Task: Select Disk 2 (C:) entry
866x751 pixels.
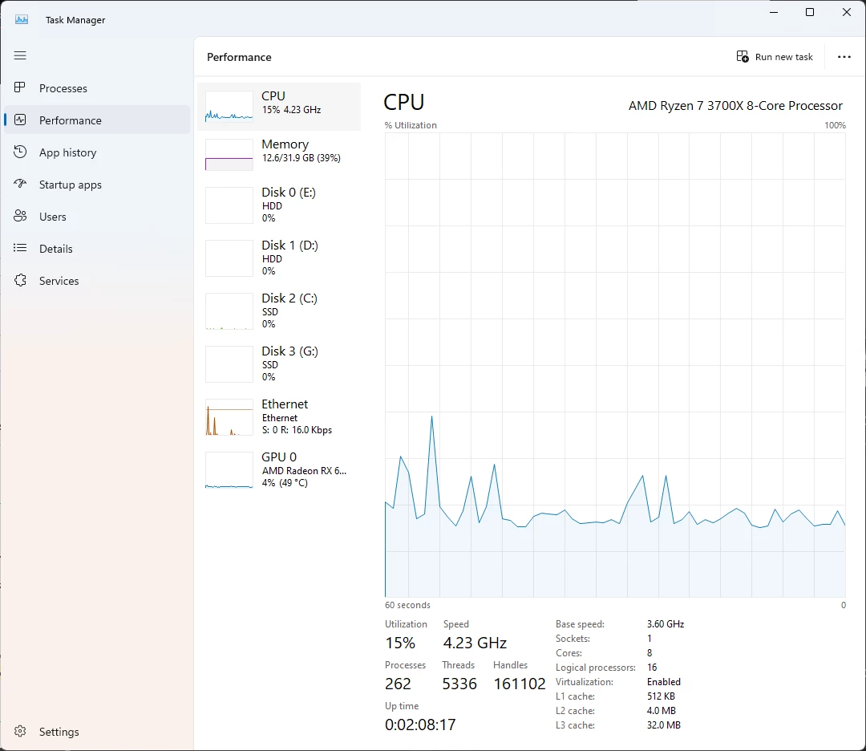Action: click(279, 311)
